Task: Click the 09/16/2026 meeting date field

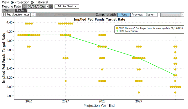Action: (x=36, y=7)
